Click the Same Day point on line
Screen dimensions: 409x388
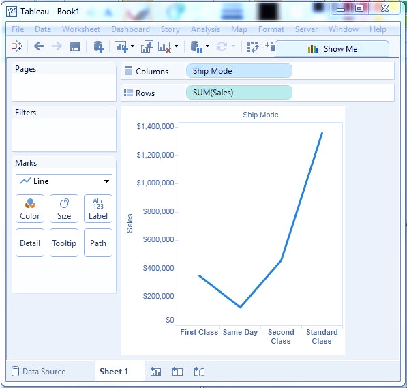click(x=240, y=307)
